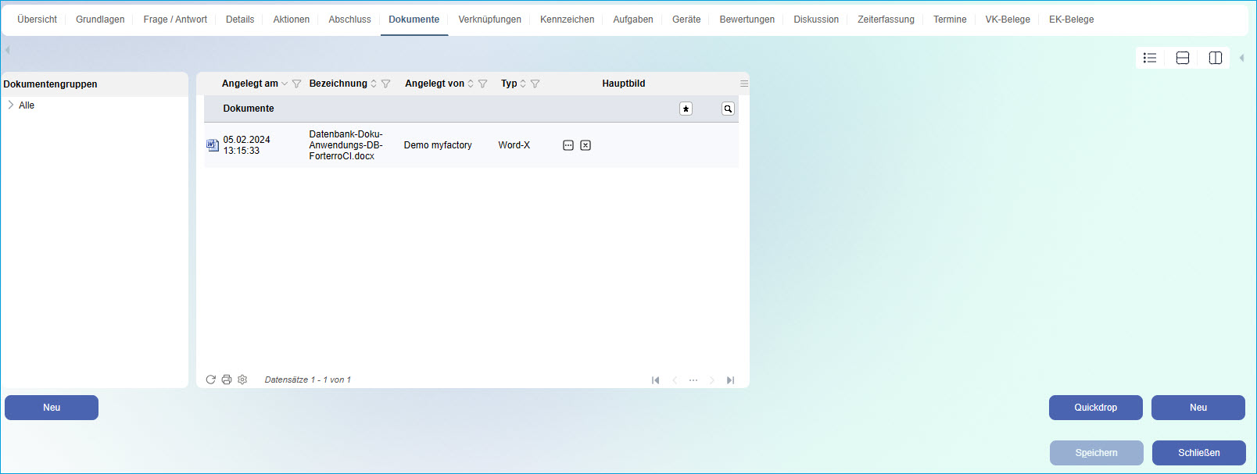Open the Termine tab
Image resolution: width=1257 pixels, height=474 pixels.
tap(950, 20)
